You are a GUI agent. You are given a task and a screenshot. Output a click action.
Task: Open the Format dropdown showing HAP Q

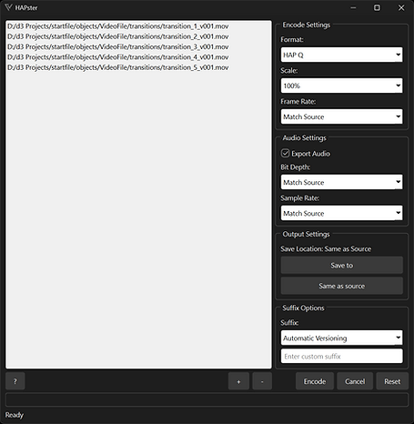pyautogui.click(x=342, y=55)
